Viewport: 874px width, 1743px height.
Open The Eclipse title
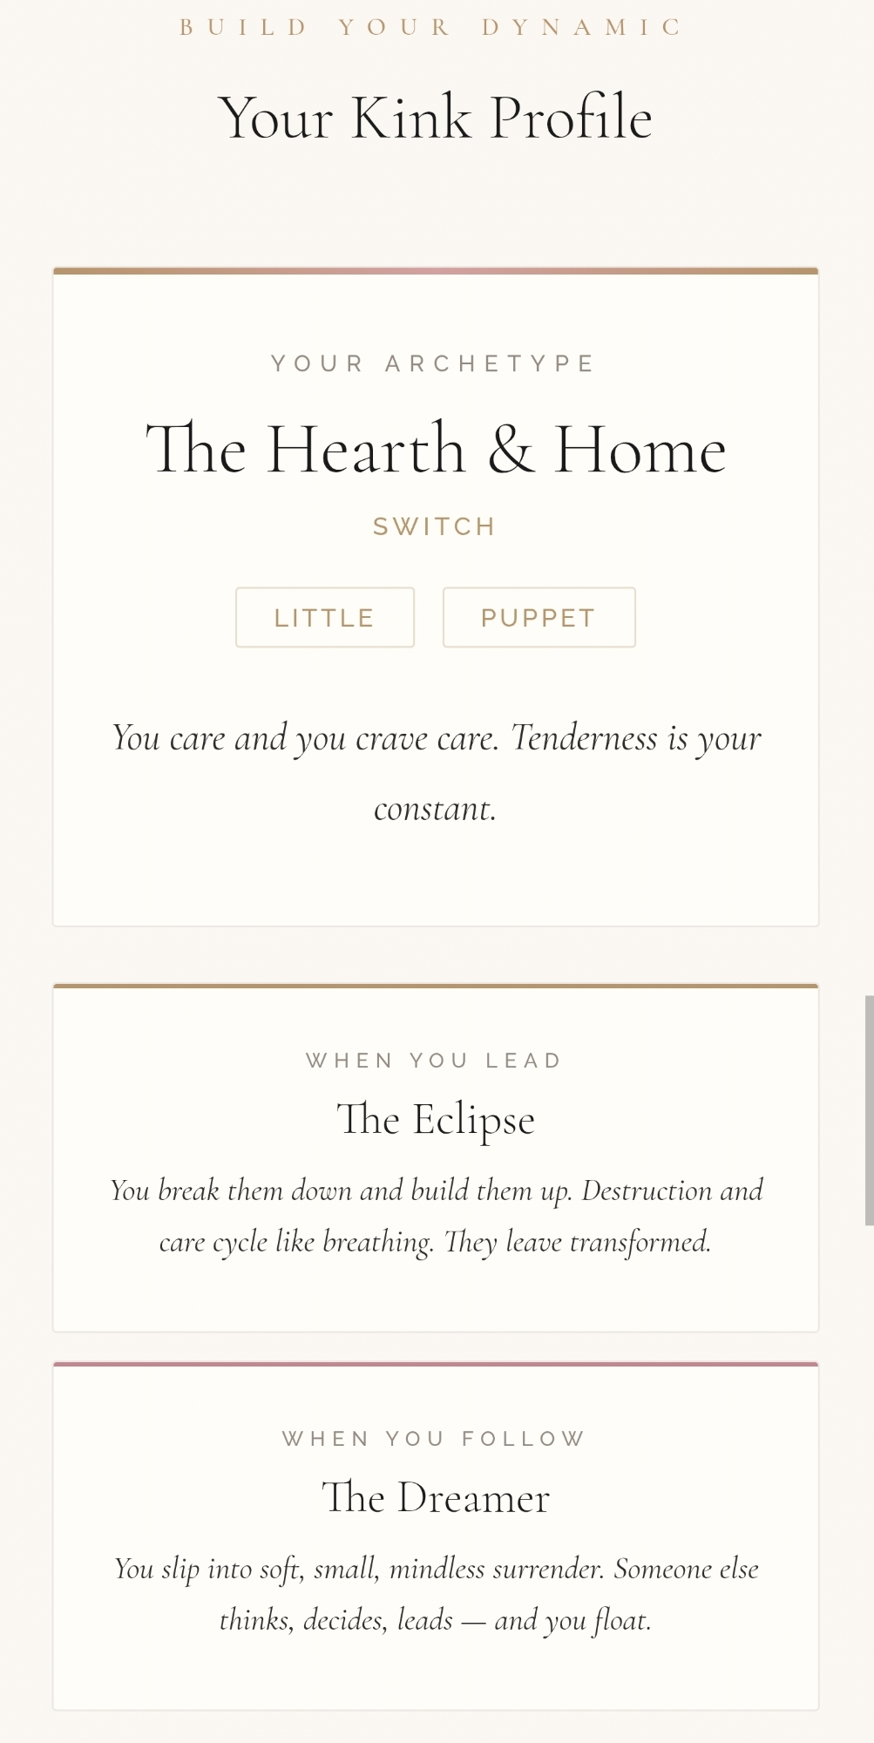436,1120
